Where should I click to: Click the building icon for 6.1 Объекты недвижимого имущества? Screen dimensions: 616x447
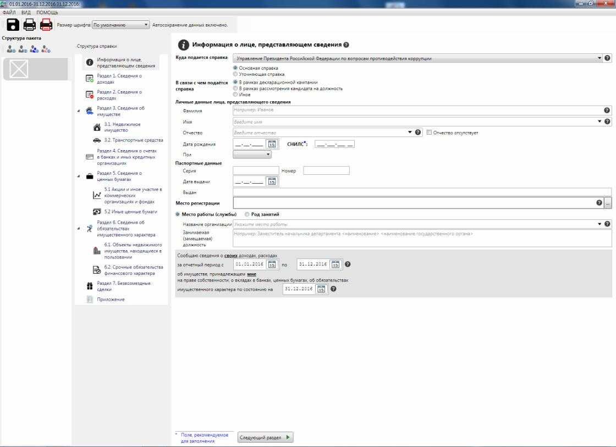[97, 251]
